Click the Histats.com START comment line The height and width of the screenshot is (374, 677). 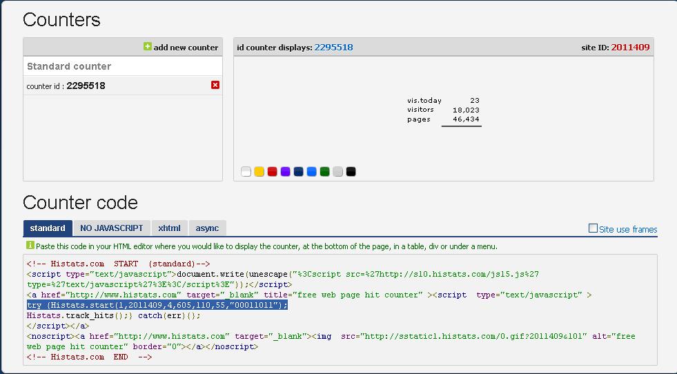(118, 264)
